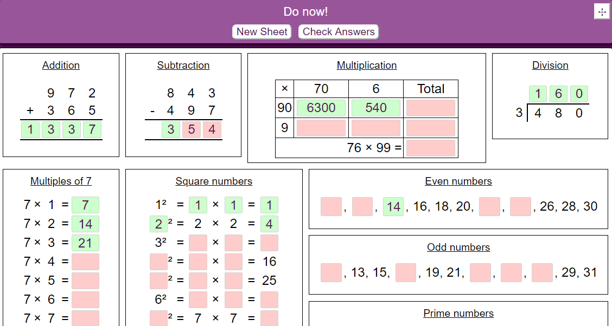612x326 pixels.
Task: Click the Total box in the 90 row
Action: [430, 108]
